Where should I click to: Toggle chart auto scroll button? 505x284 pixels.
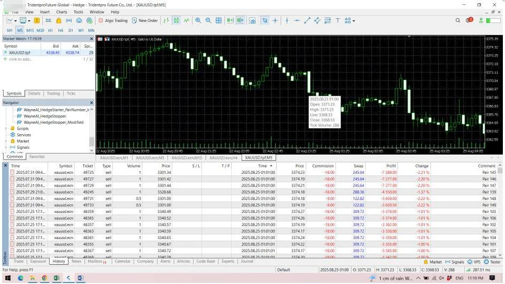pyautogui.click(x=230, y=20)
